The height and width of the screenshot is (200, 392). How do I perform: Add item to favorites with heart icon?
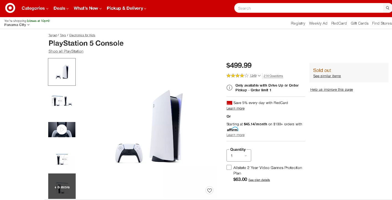tap(210, 190)
